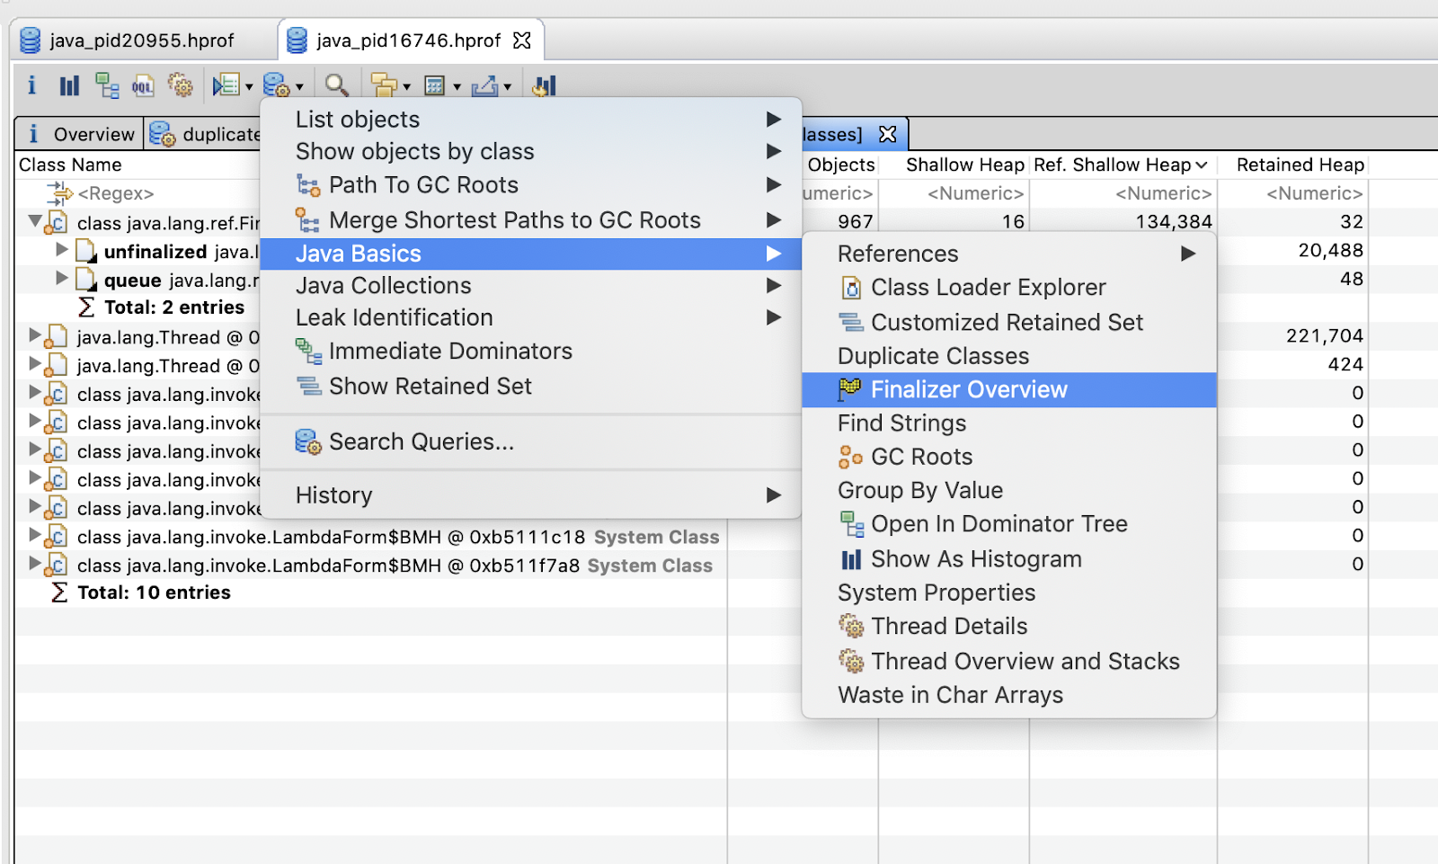This screenshot has height=864, width=1438.
Task: Open the dominator tree toolbar icon
Action: click(108, 85)
